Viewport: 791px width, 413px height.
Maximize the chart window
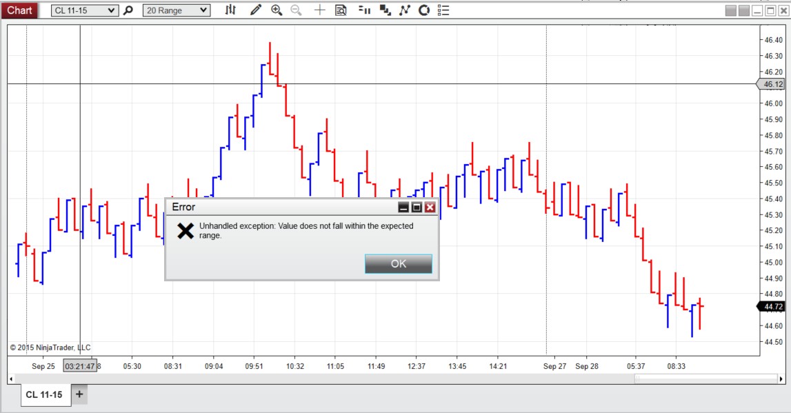[x=770, y=10]
